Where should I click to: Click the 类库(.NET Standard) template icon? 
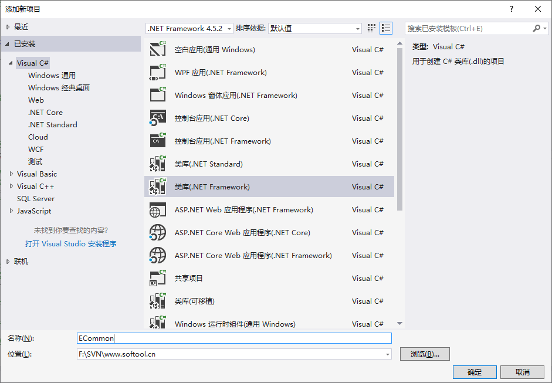pyautogui.click(x=158, y=164)
